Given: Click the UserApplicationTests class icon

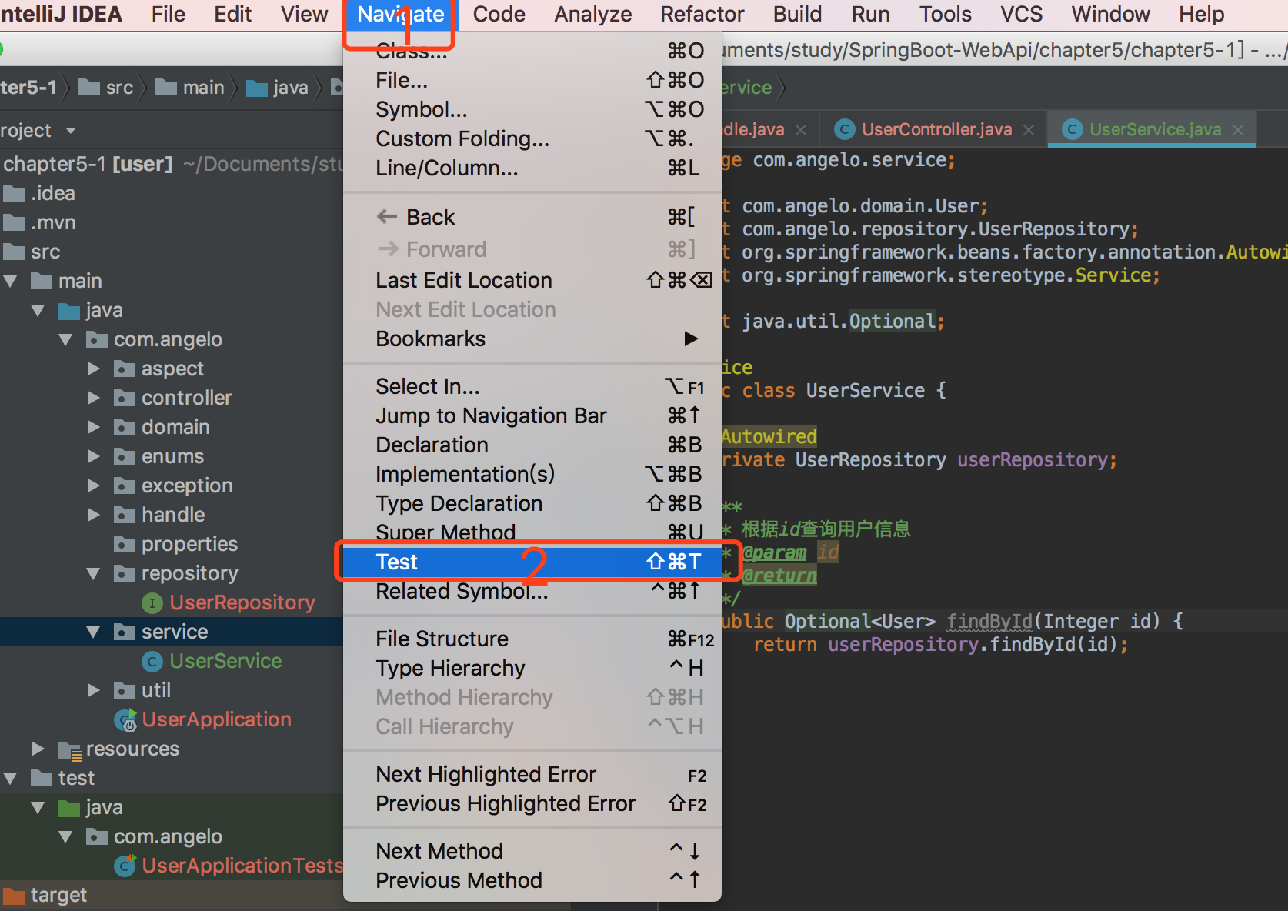Looking at the screenshot, I should click(125, 866).
